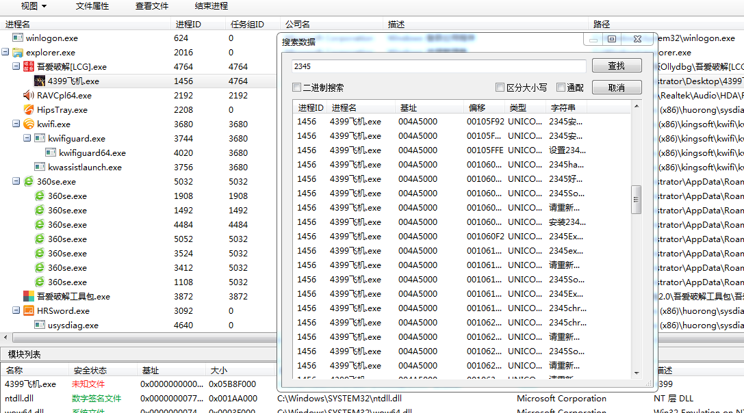Click the 360se.exe icon with PID 3412
This screenshot has width=744, height=413.
[40, 267]
